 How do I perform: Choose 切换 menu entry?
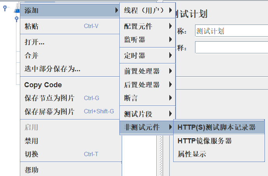(71, 154)
